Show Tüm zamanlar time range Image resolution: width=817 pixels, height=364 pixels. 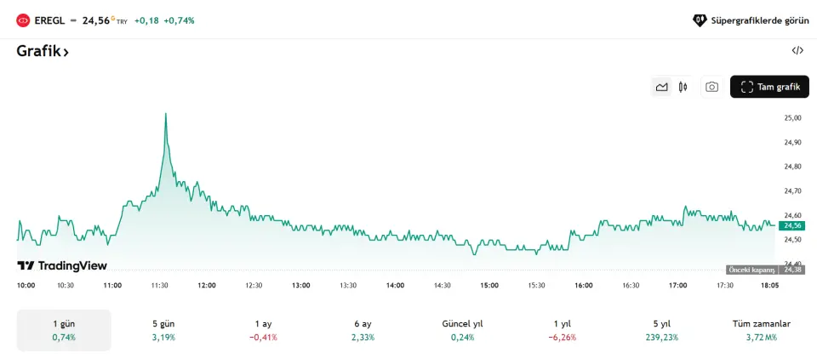click(761, 330)
